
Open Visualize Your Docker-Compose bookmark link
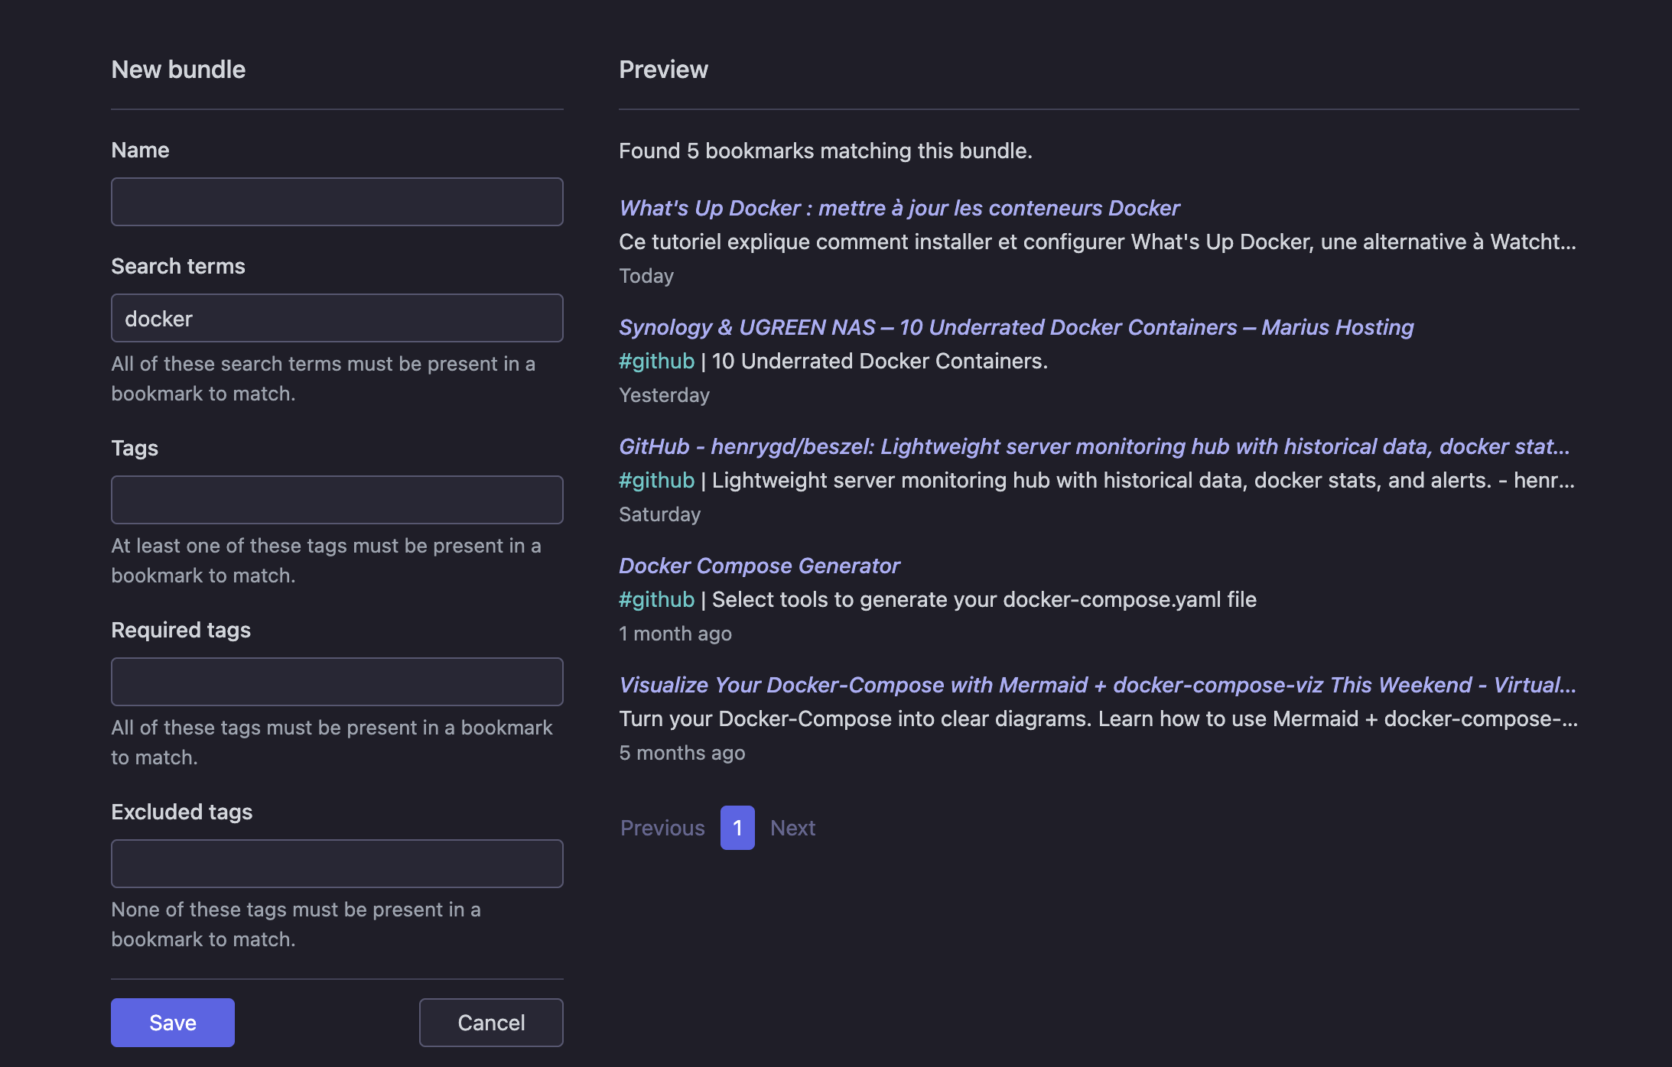pyautogui.click(x=1097, y=685)
